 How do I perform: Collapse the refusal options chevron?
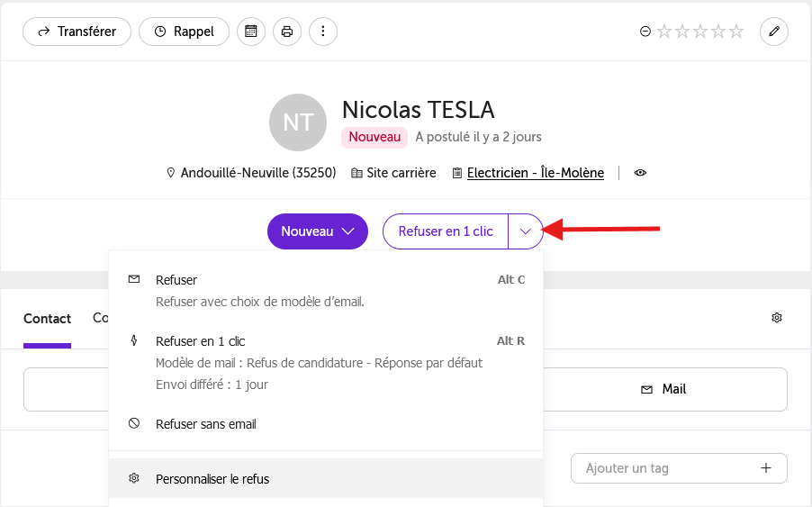[526, 231]
